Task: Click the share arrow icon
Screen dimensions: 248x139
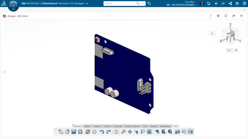Action: (223, 3)
